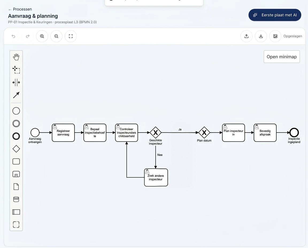Select the 'Aanvraag ontvangen' start event
The width and height of the screenshot is (308, 248).
click(x=35, y=133)
